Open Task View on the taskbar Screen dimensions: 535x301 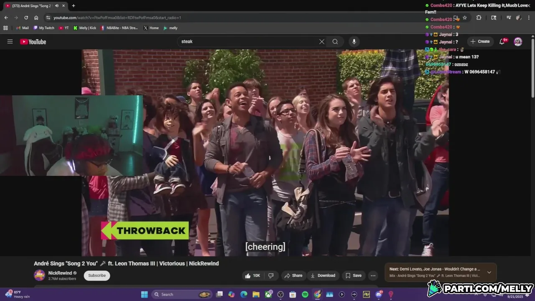pyautogui.click(x=219, y=294)
